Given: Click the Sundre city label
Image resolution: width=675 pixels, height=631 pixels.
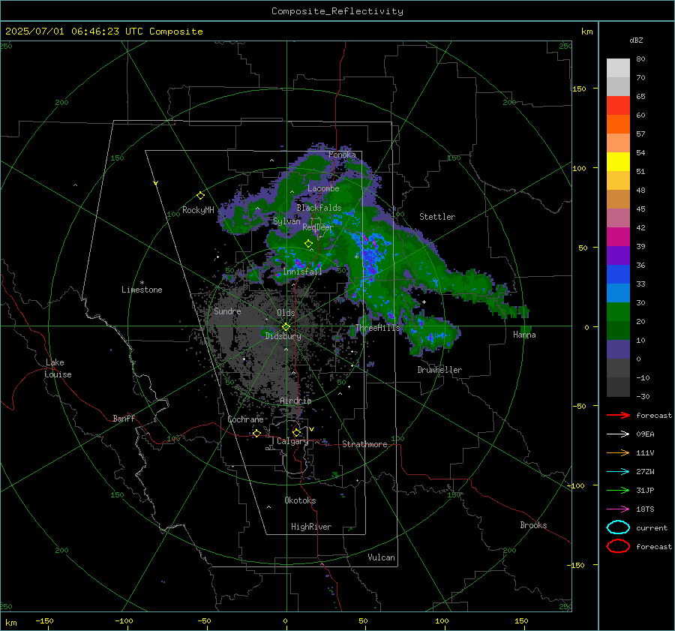Looking at the screenshot, I should click(227, 311).
